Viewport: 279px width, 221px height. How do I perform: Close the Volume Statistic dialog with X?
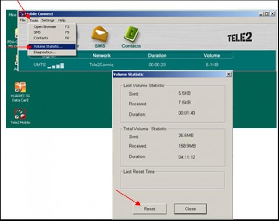click(229, 74)
